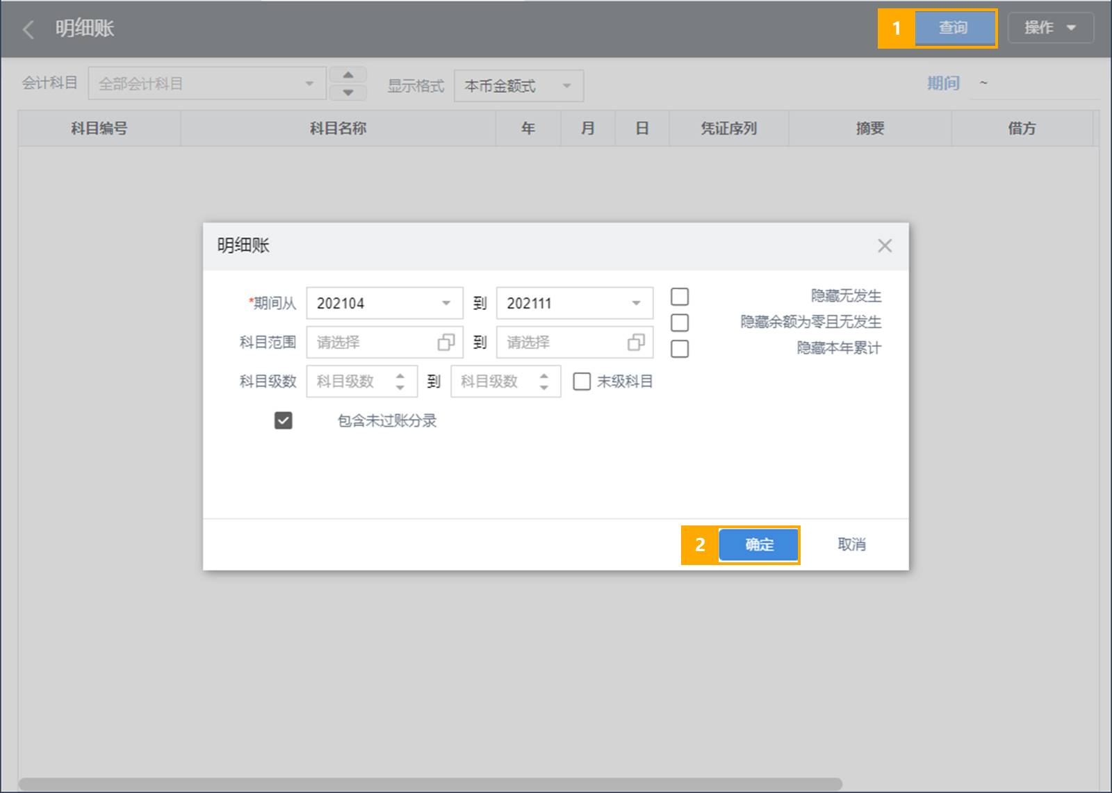Enable the 末级科目 checkbox

pos(582,381)
